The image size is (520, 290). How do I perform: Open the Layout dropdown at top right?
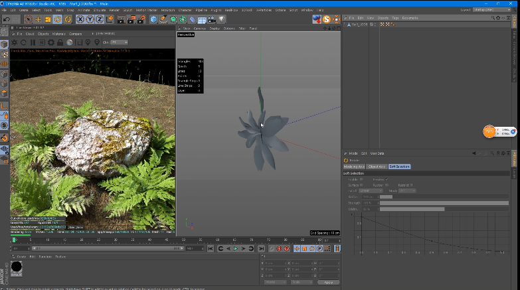[x=492, y=10]
